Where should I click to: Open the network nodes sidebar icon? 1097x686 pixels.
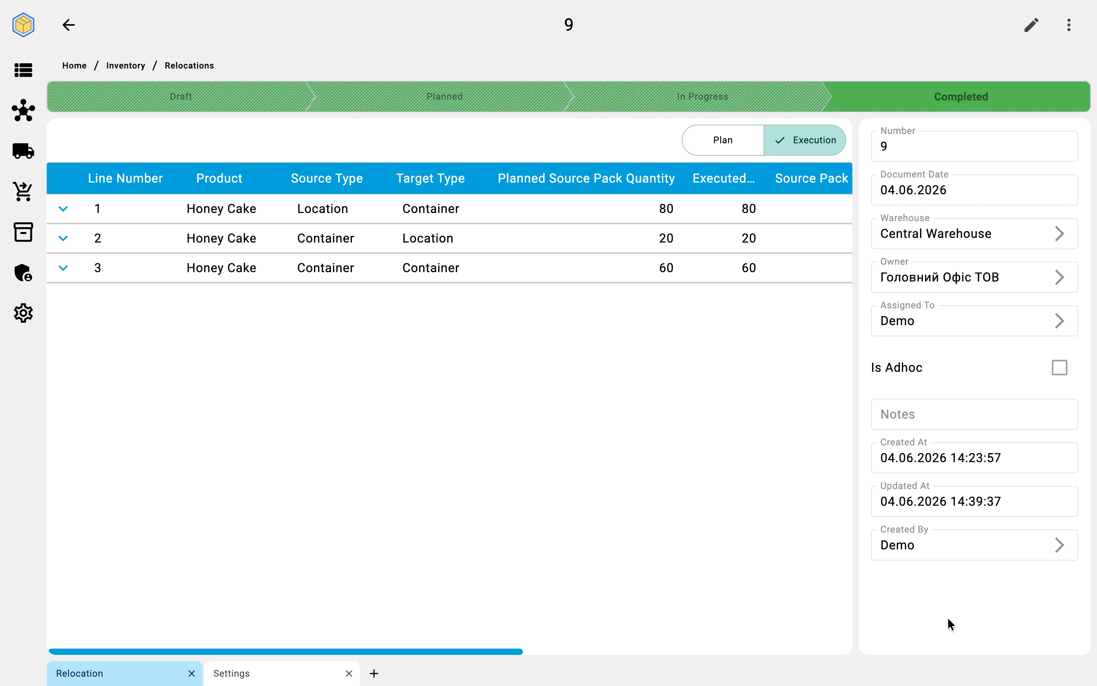click(23, 110)
